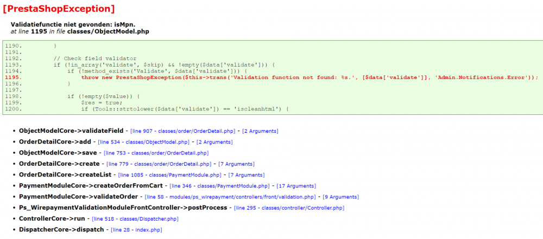Image resolution: width=543 pixels, height=239 pixels.
Task: Open the line 779 classes/order/OrderDetail.php link
Action: coord(159,164)
